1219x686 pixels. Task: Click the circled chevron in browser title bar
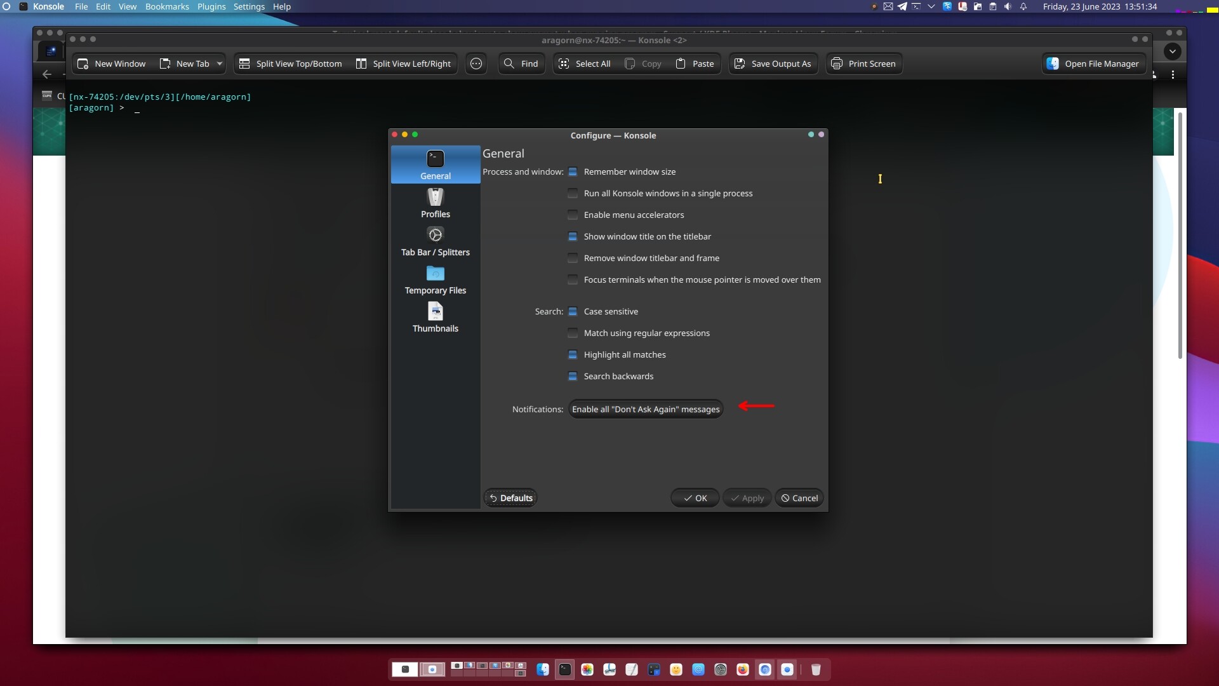(x=1173, y=51)
